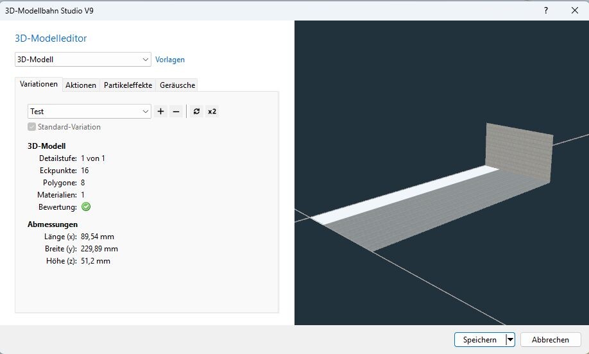Click the Vorlagen link
589x354 pixels.
point(170,60)
